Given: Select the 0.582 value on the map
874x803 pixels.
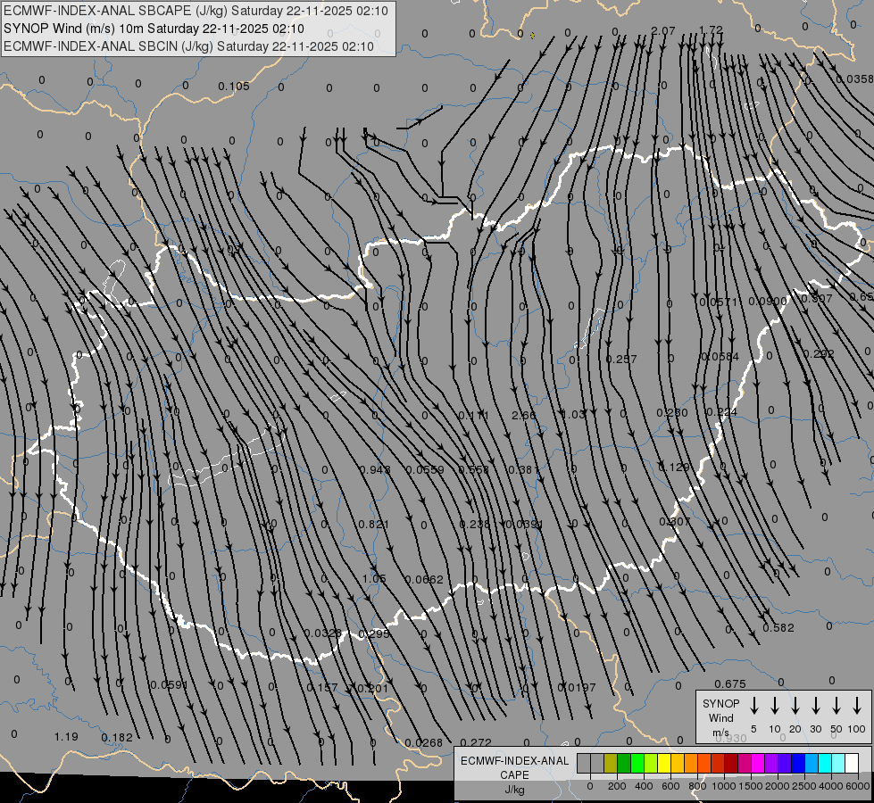Looking at the screenshot, I should click(x=778, y=627).
